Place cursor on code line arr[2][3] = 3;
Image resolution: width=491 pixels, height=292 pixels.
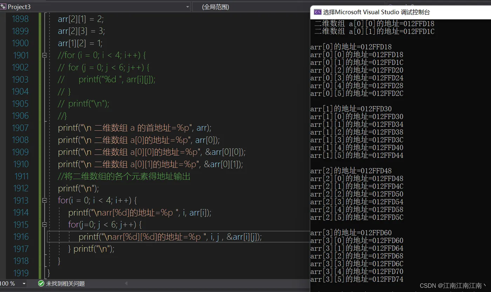coord(81,31)
